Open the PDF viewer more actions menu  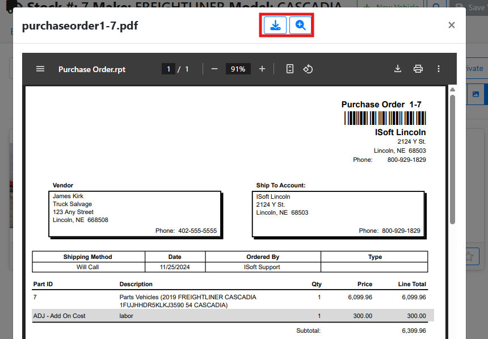(439, 69)
